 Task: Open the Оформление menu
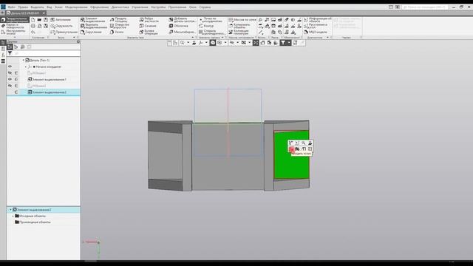(x=99, y=7)
